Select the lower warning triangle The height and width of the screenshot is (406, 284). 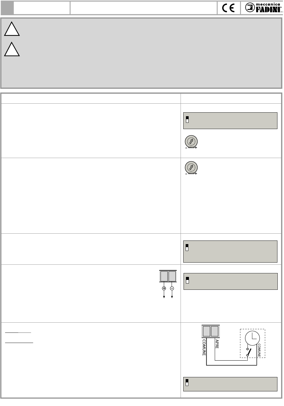[12, 49]
